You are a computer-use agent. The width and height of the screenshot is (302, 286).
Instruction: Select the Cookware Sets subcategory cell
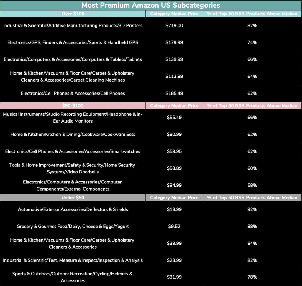[x=73, y=135]
